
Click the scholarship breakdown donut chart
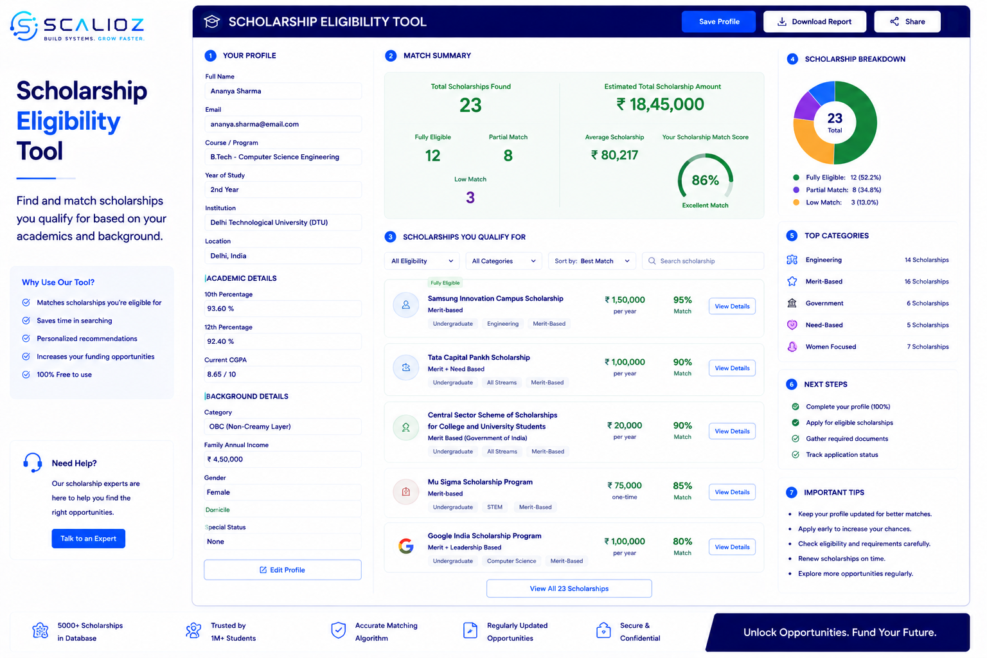835,123
